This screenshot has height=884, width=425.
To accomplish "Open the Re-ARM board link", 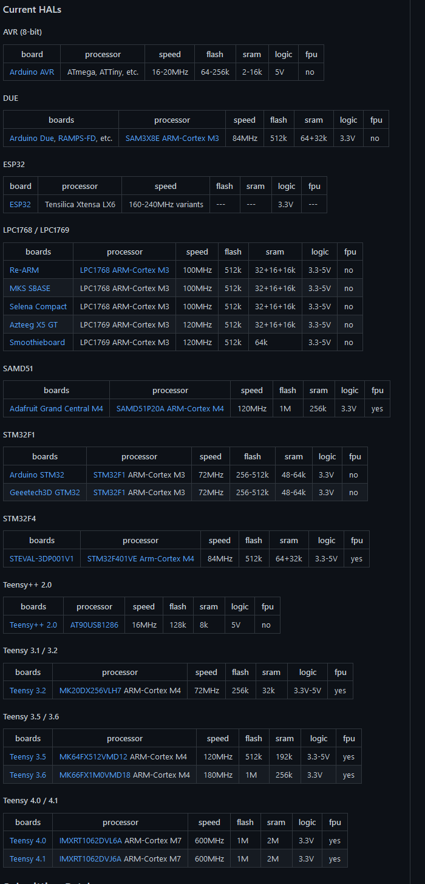I will [24, 270].
